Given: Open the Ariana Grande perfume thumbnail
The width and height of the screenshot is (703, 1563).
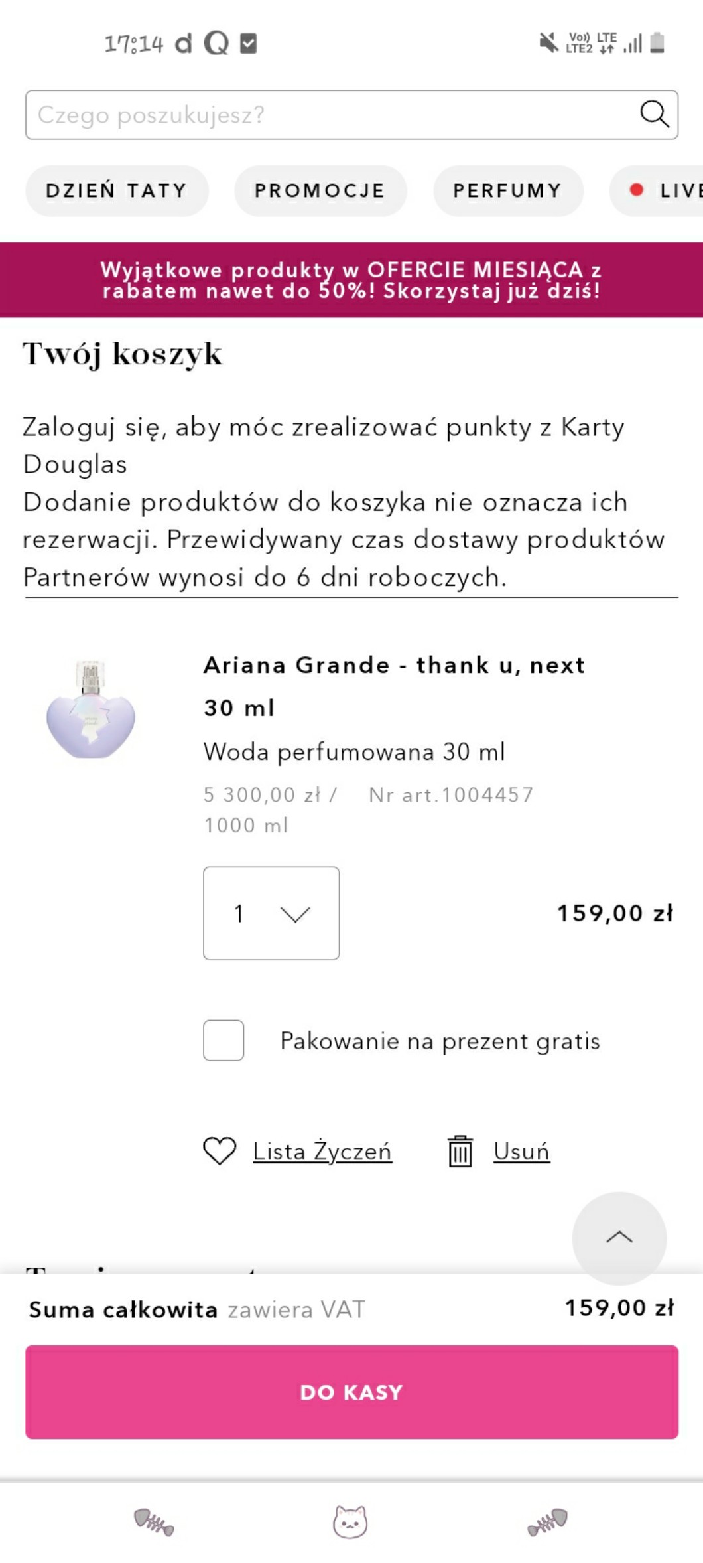Looking at the screenshot, I should tap(91, 709).
